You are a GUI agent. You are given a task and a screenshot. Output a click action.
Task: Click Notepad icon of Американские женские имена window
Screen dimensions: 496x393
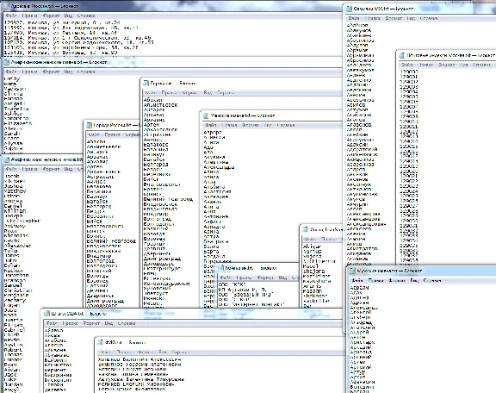[7, 62]
